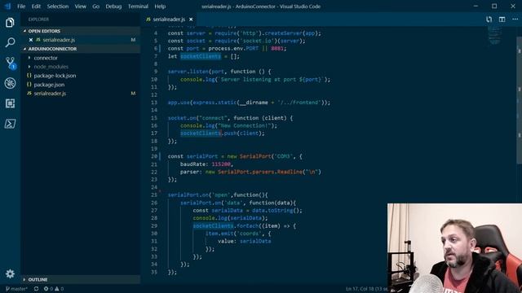Click line number 25 in the gutter
This screenshot has width=522, height=293.
(x=154, y=195)
